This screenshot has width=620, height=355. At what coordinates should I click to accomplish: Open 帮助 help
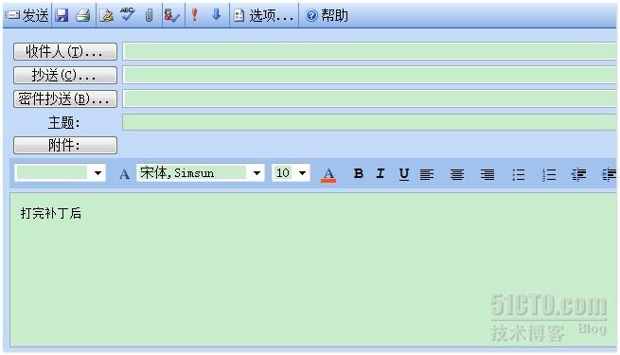click(327, 15)
